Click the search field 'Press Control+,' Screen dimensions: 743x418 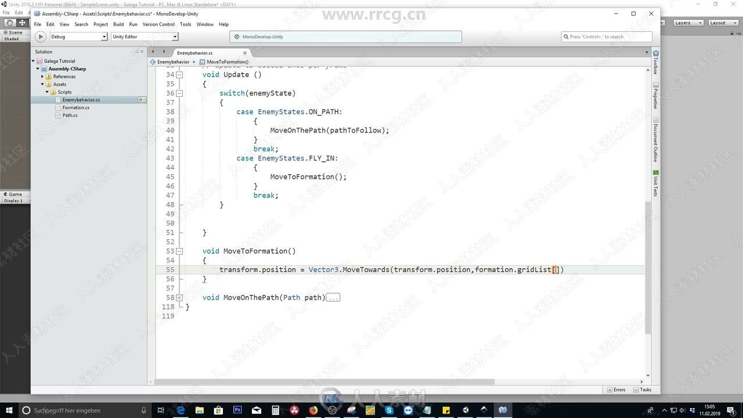pyautogui.click(x=607, y=37)
